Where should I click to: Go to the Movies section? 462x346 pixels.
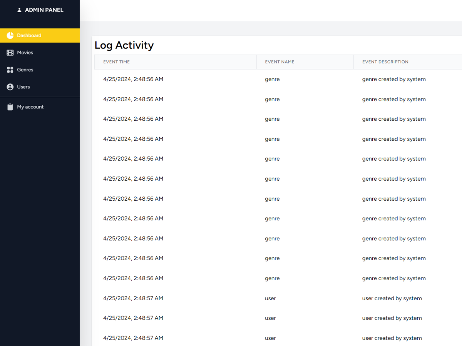25,53
